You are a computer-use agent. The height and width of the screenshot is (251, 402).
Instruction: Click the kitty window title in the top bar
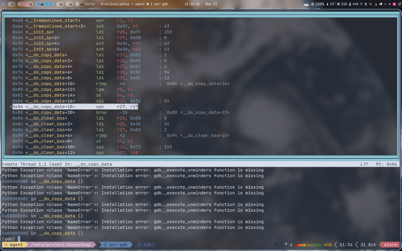(x=127, y=4)
